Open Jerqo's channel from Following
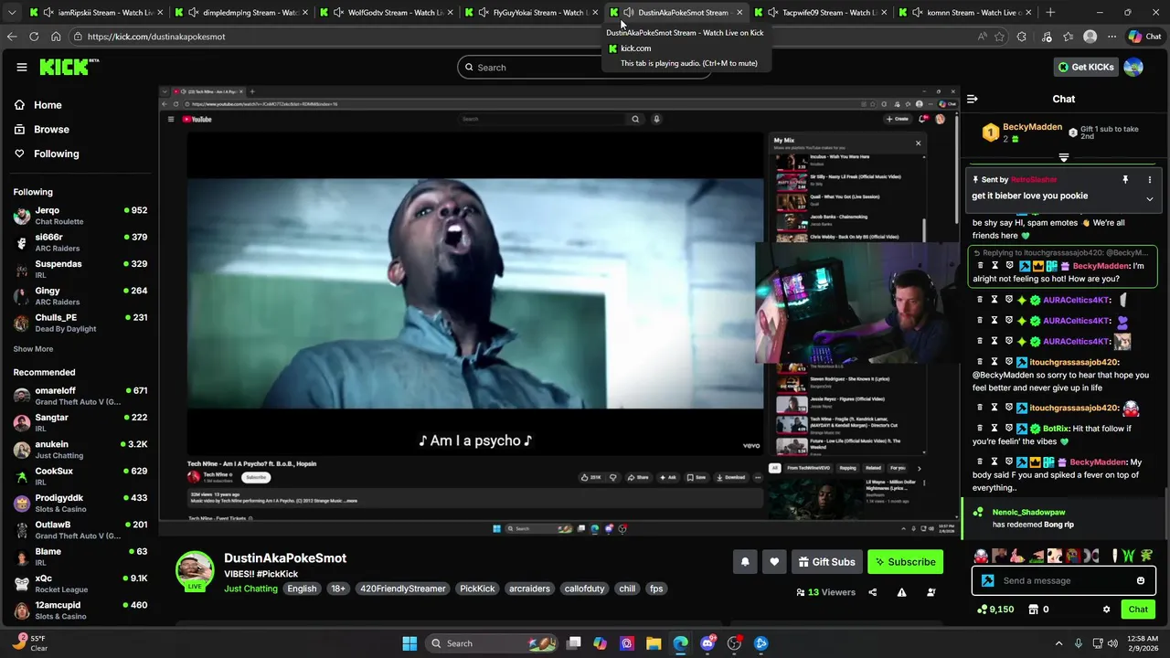Screen dimensions: 1170x658 [x=80, y=216]
